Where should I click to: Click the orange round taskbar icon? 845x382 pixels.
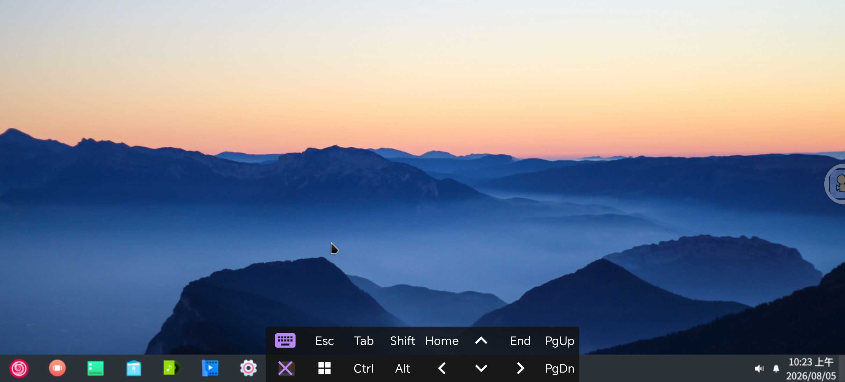57,368
